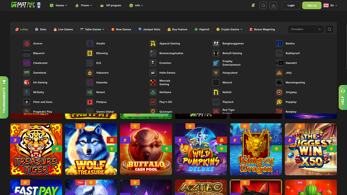Open The Biggest Win X50 game thumbnail

tap(311, 149)
